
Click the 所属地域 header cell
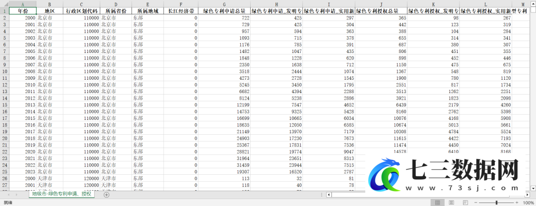pos(147,11)
